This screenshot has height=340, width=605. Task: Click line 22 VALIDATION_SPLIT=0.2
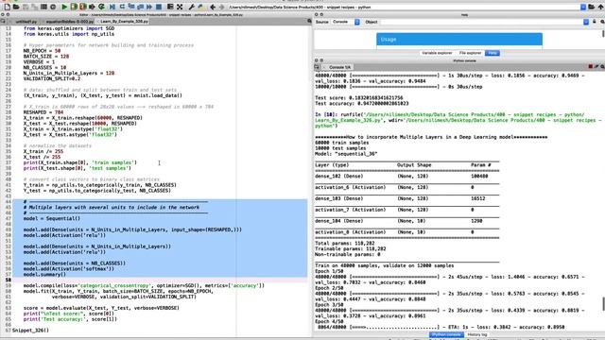52,78
